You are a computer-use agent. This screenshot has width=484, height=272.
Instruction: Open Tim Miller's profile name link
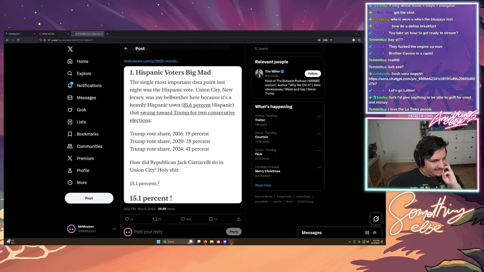pyautogui.click(x=272, y=71)
